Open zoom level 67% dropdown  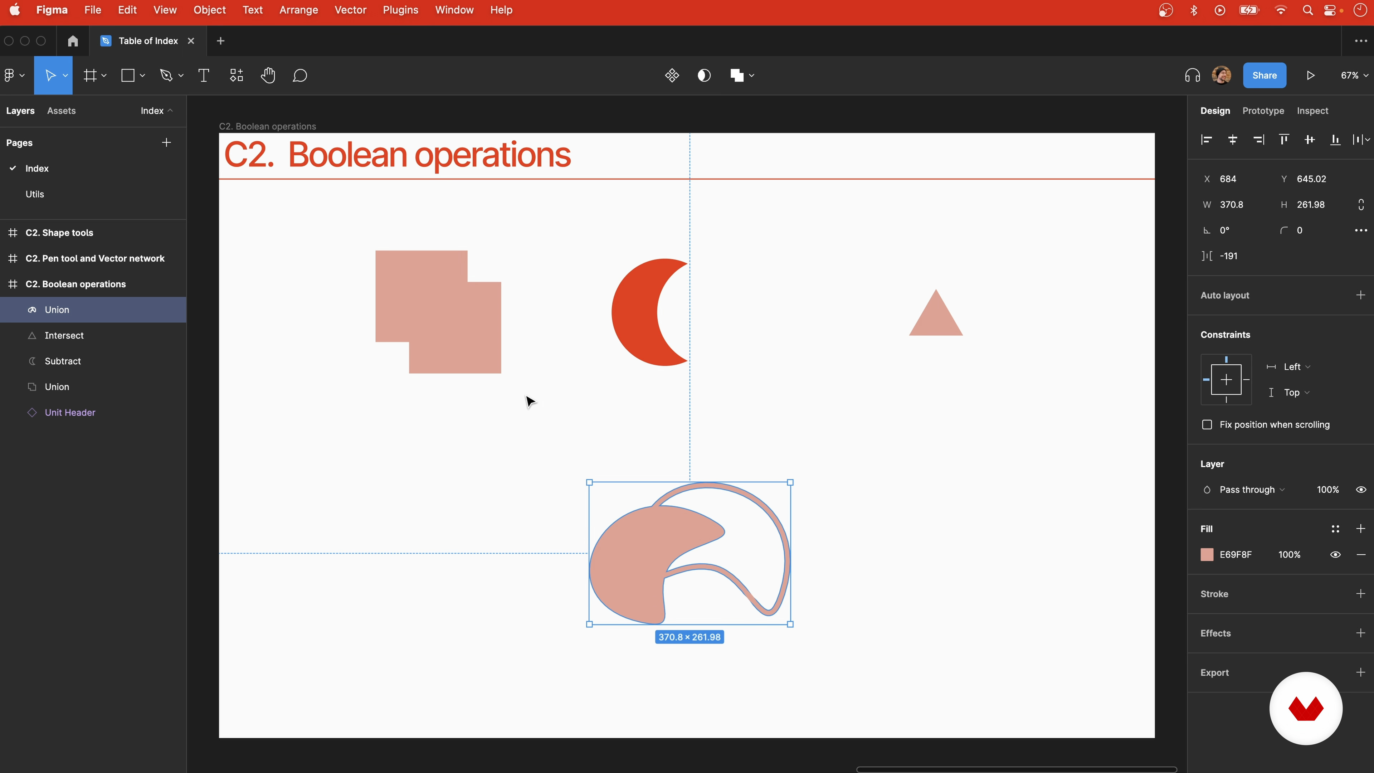click(x=1354, y=75)
